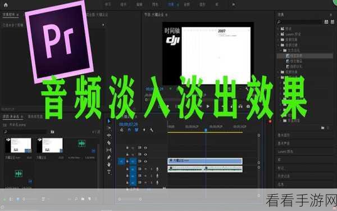Enable voice-over record on audio track A1
The image size is (337, 211).
[x=157, y=169]
